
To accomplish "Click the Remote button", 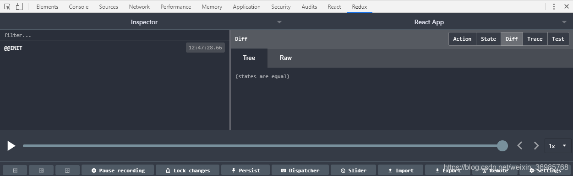I will pyautogui.click(x=495, y=171).
